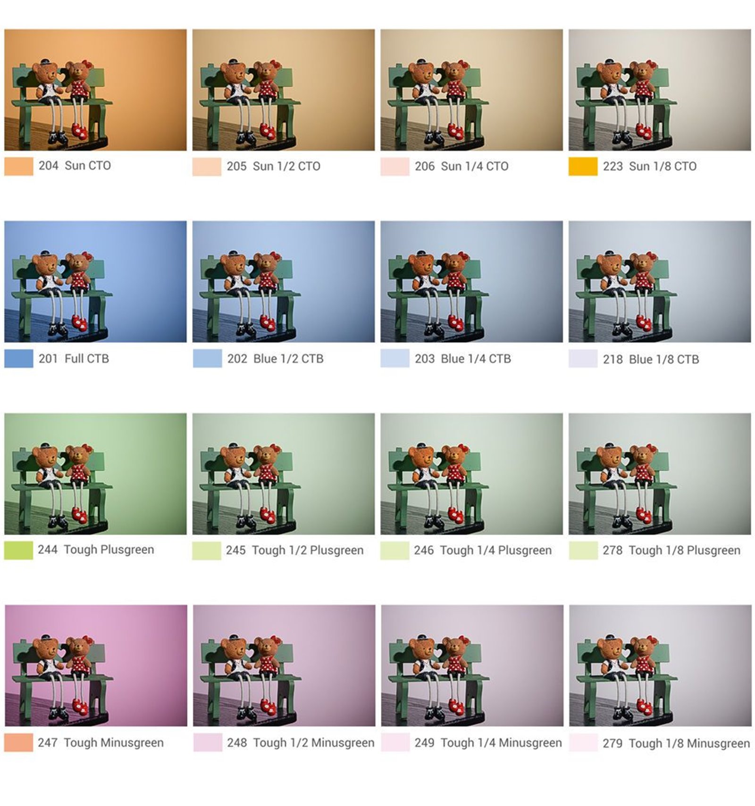Click the 246 Tough 1/4 Plusgreen label
This screenshot has width=755, height=806.
tap(483, 551)
